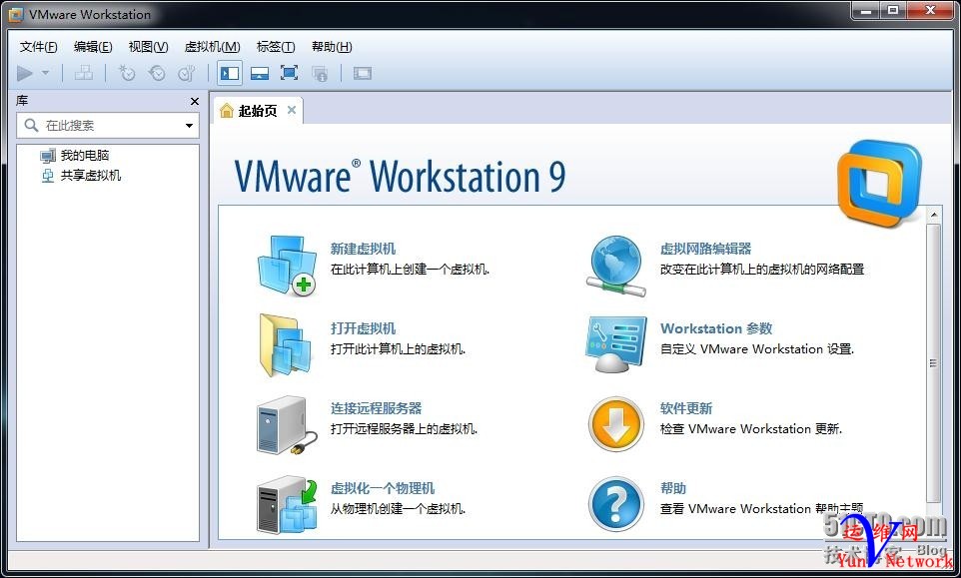
Task: Close the 库 library panel
Action: (x=194, y=101)
